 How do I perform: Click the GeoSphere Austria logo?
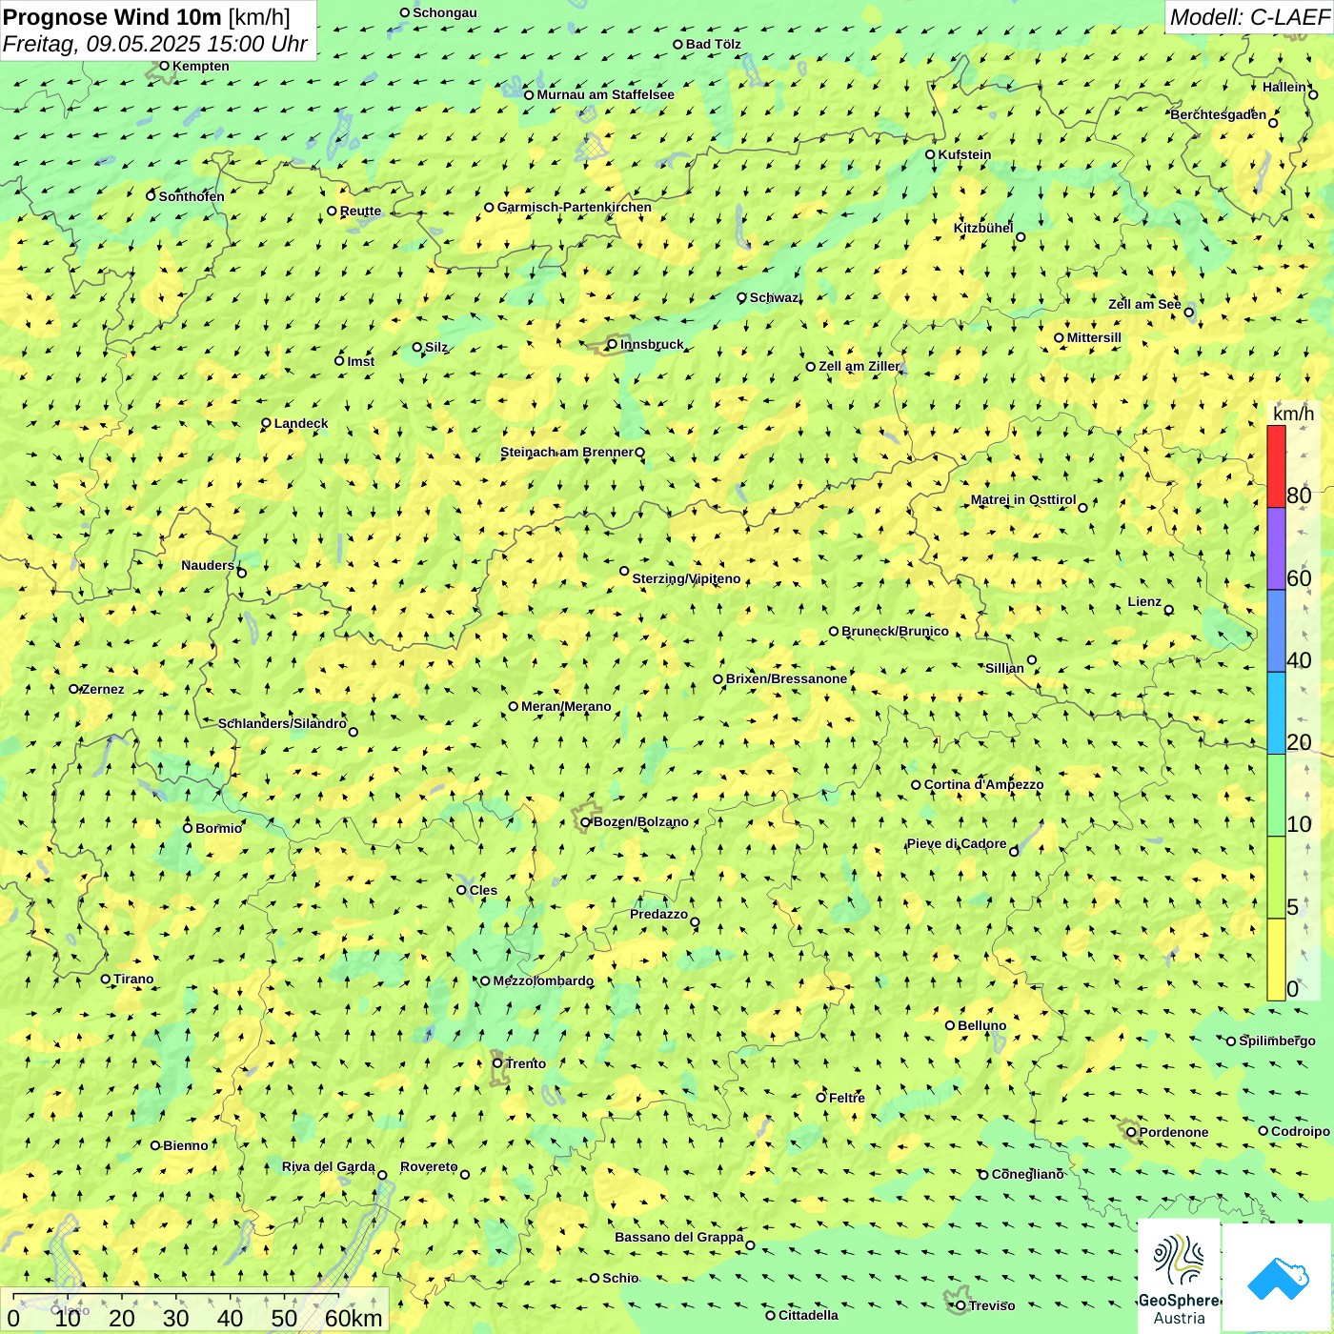[x=1179, y=1277]
